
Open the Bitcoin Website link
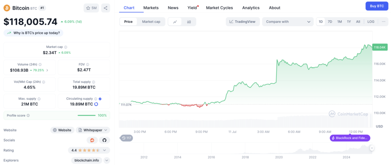click(62, 130)
